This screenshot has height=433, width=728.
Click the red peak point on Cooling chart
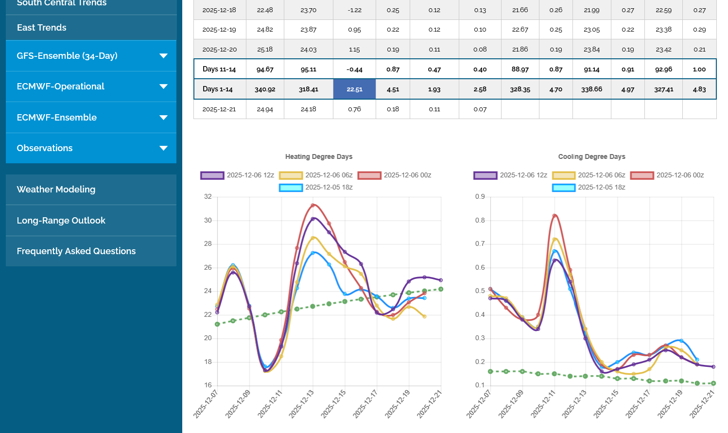(555, 216)
